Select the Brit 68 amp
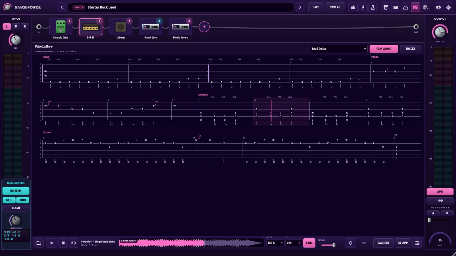 (x=91, y=27)
